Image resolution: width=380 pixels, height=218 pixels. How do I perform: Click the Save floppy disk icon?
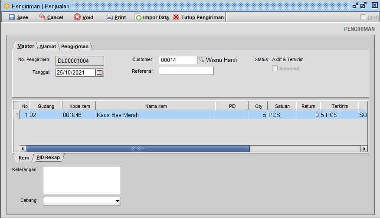[x=12, y=17]
